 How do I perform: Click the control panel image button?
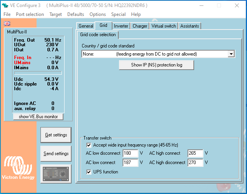tap(56, 173)
